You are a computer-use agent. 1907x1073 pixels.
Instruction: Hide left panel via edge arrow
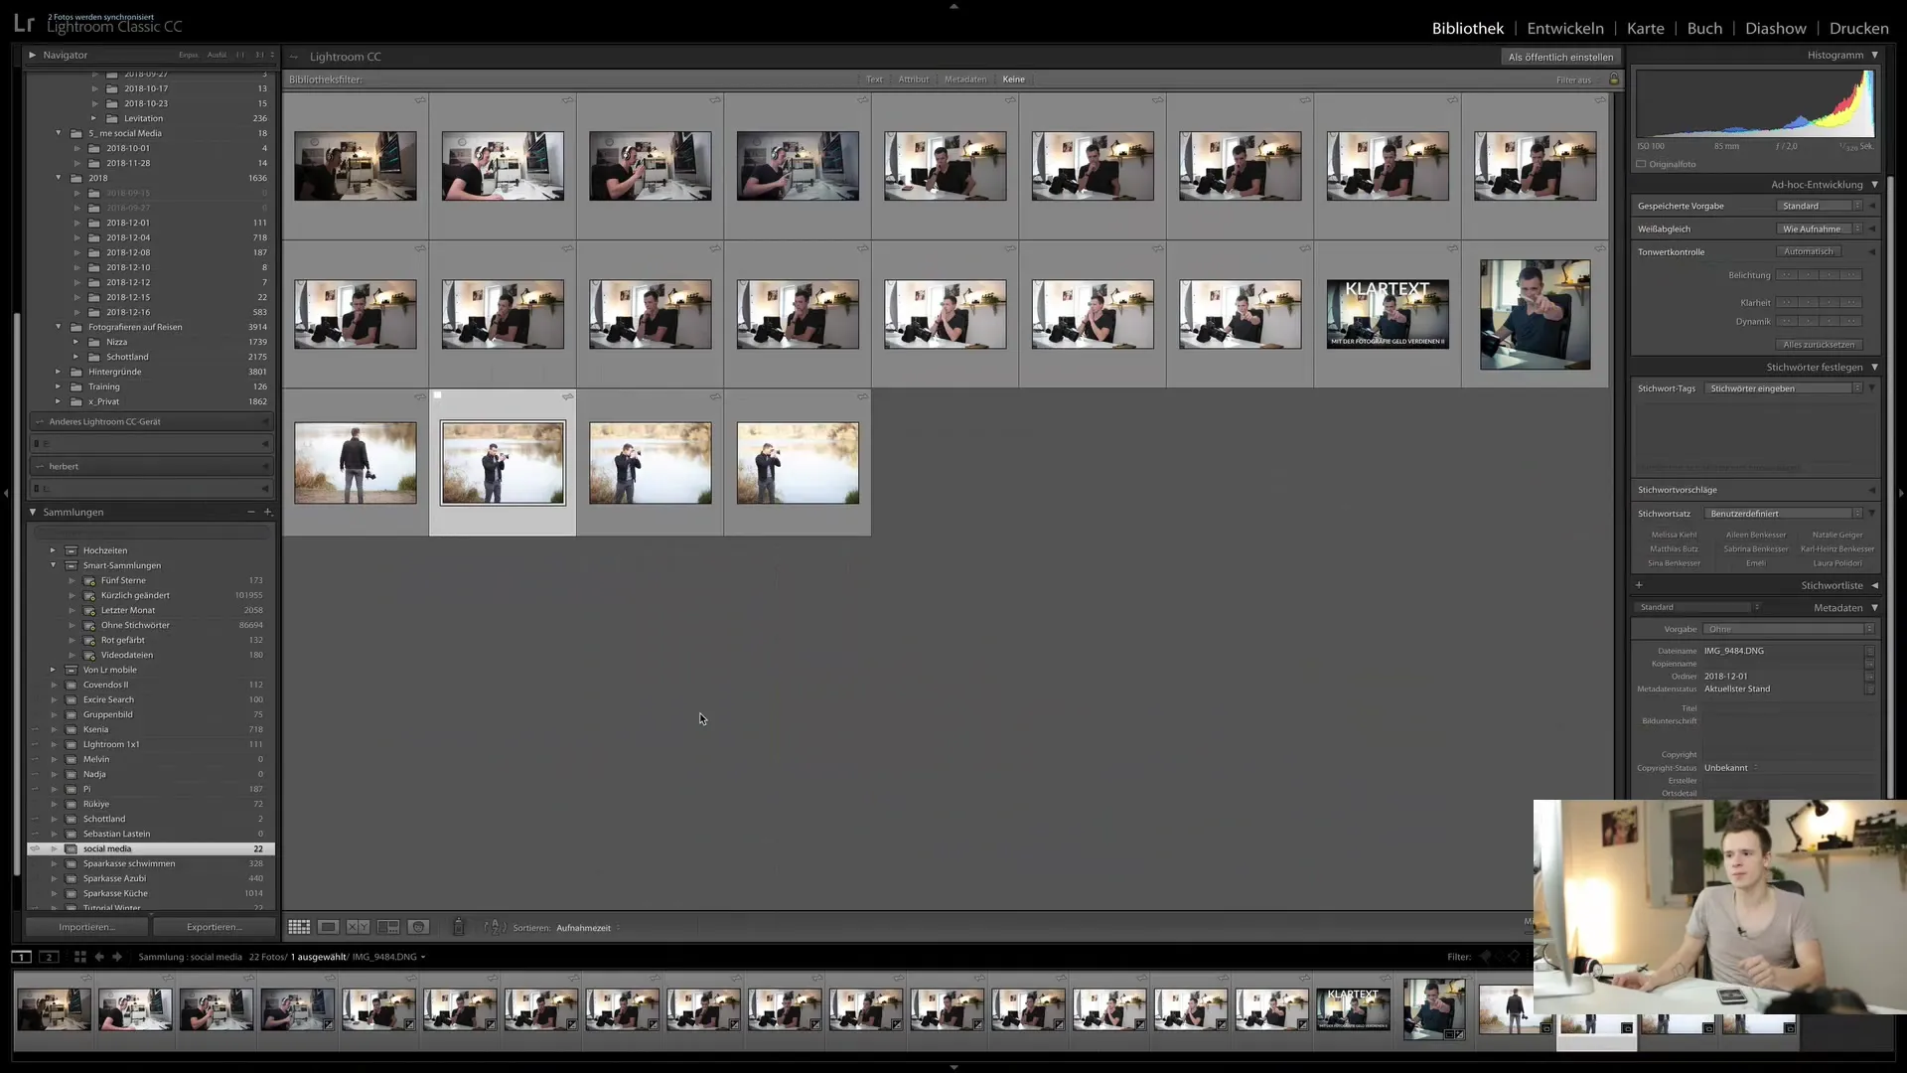click(x=6, y=493)
